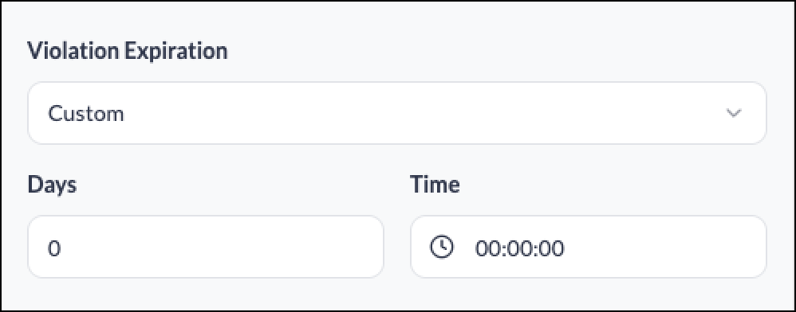Click the 0 value under Days
Viewport: 796px width, 312px height.
pyautogui.click(x=54, y=248)
